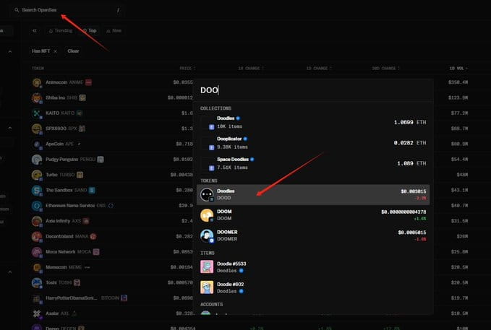
Task: Click the Ethereum chain badge on Dooplicator
Action: 211,147
